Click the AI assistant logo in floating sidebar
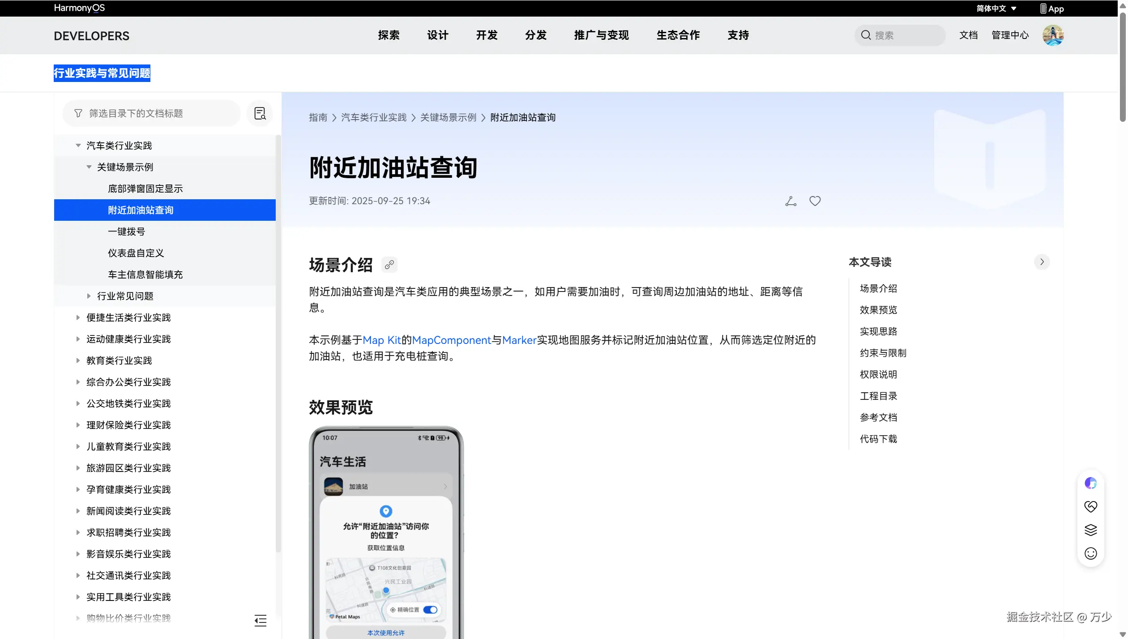Viewport: 1128px width, 639px height. pos(1091,483)
